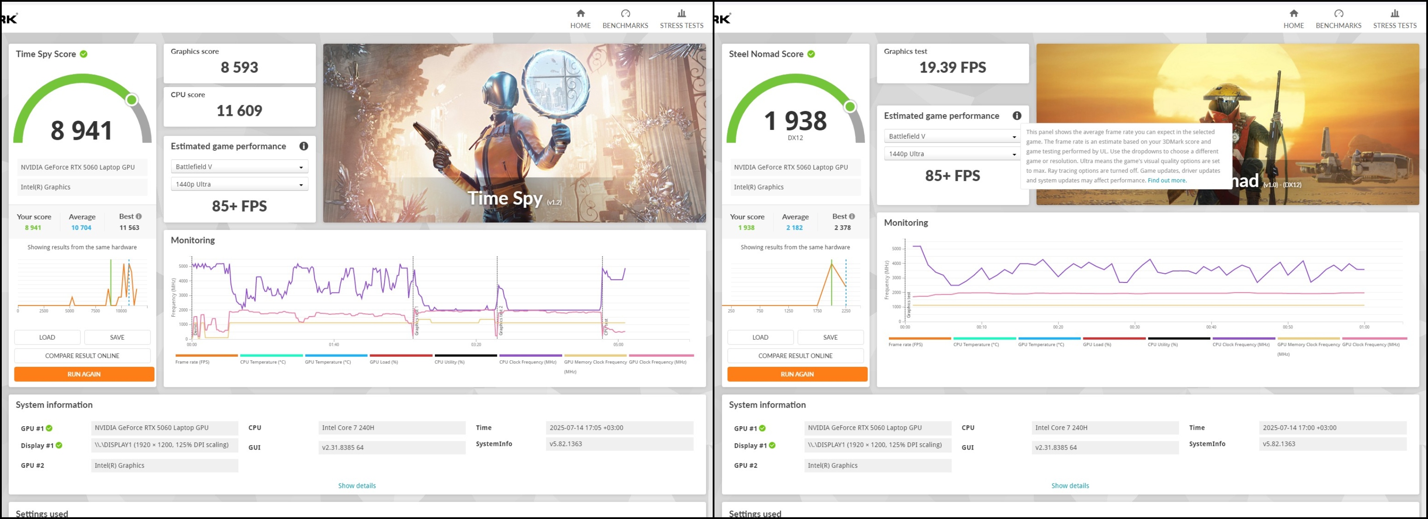Toggle GPU Load (%) legend in Steel Nomad chart
Image resolution: width=1428 pixels, height=519 pixels.
click(x=1096, y=345)
